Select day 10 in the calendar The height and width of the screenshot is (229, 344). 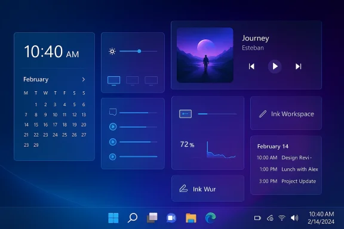55,114
